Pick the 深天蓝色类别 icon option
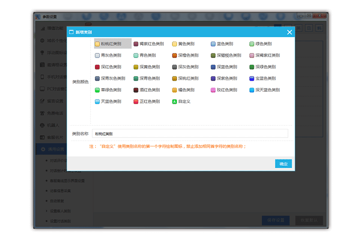The height and width of the screenshot is (240, 360). 265,89
